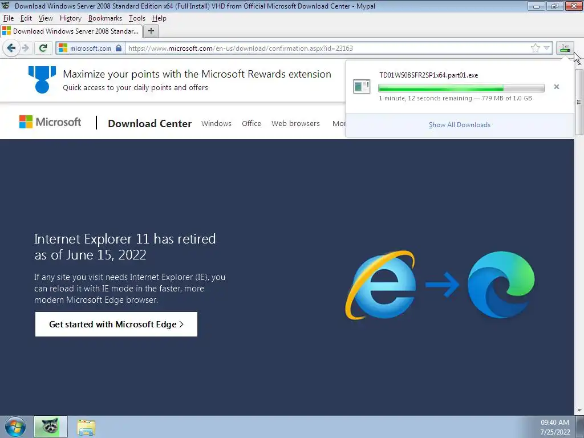This screenshot has width=584, height=438.
Task: Open a new tab with plus button
Action: click(x=151, y=31)
